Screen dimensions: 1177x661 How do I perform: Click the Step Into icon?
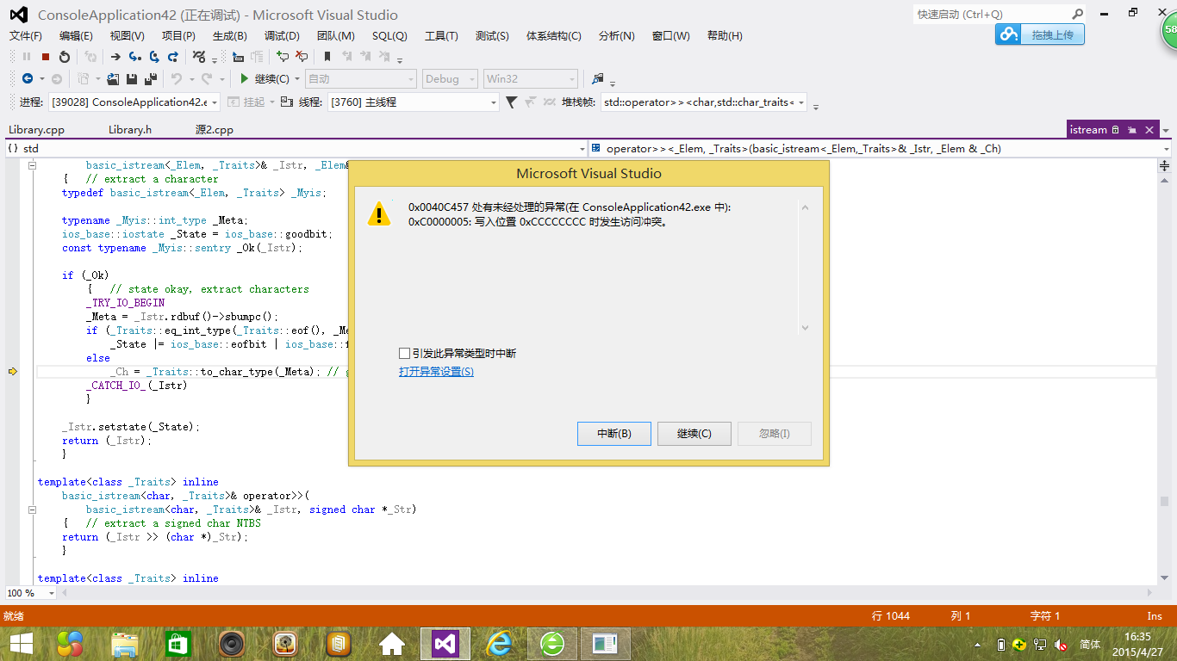point(135,57)
